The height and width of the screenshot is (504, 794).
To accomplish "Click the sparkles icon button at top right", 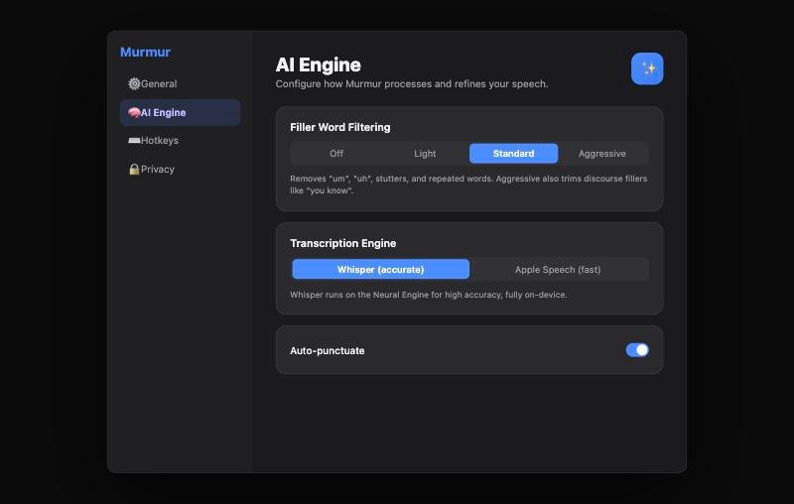I will pyautogui.click(x=647, y=68).
